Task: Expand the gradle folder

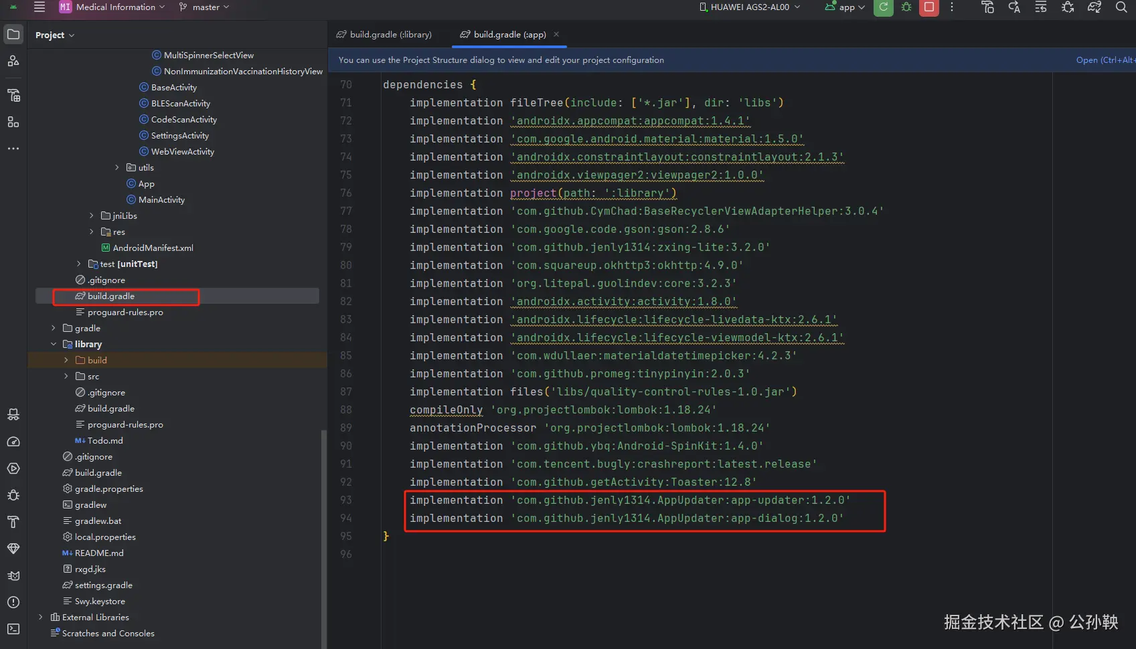Action: tap(54, 329)
